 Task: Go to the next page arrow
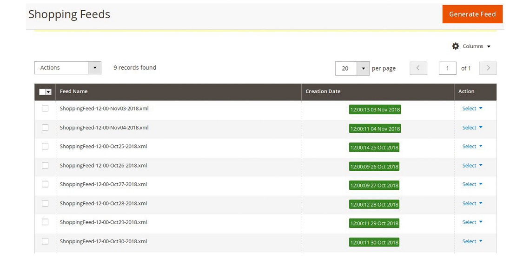click(x=488, y=68)
